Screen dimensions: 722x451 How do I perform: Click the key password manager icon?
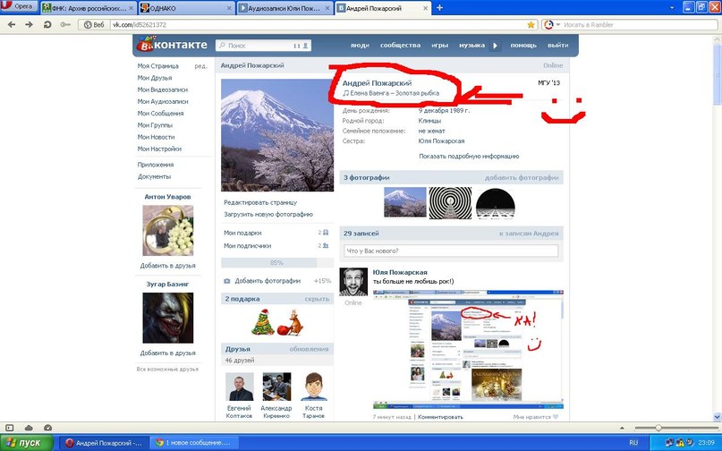pyautogui.click(x=65, y=25)
